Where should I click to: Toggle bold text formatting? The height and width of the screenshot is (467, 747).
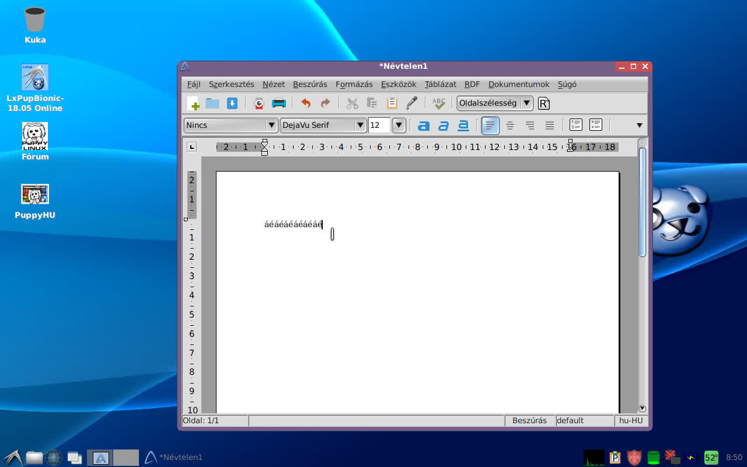coord(424,125)
